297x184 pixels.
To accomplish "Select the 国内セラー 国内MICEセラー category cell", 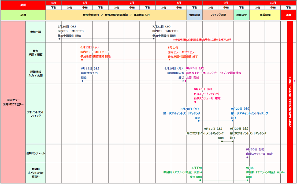I will (x=13, y=102).
